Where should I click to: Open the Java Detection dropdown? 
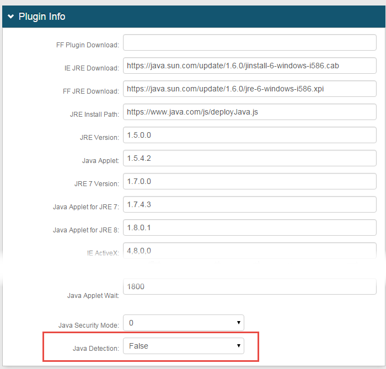183,346
